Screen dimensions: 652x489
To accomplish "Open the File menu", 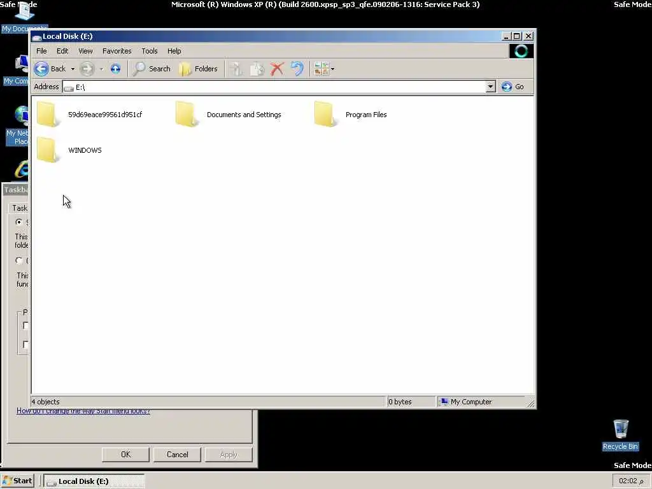I will pyautogui.click(x=41, y=51).
